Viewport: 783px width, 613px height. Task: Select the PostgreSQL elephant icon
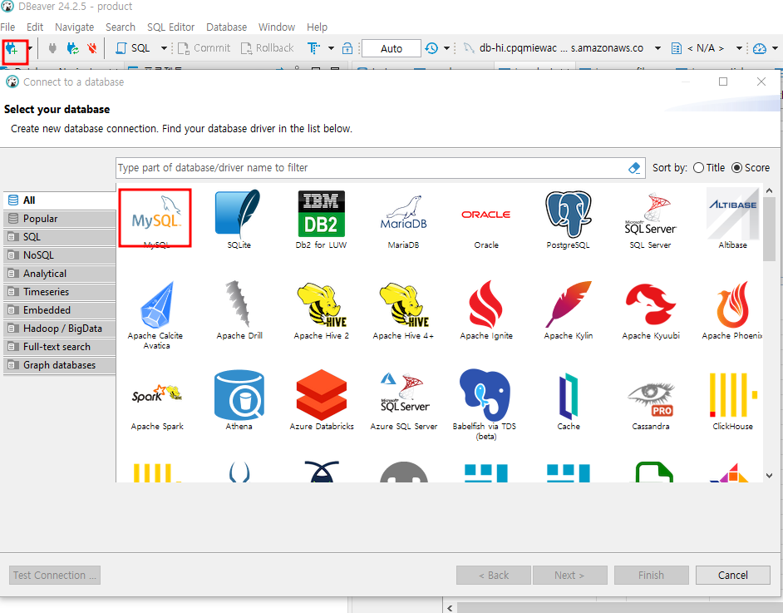click(569, 215)
